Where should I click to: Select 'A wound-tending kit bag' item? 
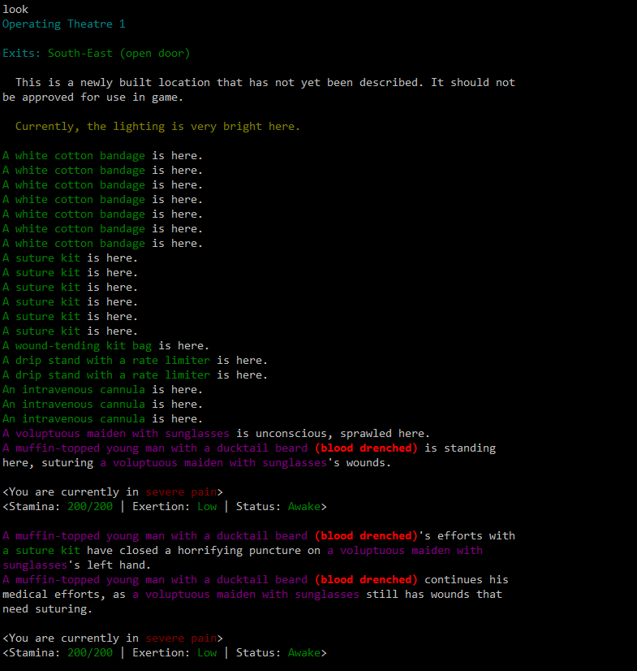click(x=77, y=346)
